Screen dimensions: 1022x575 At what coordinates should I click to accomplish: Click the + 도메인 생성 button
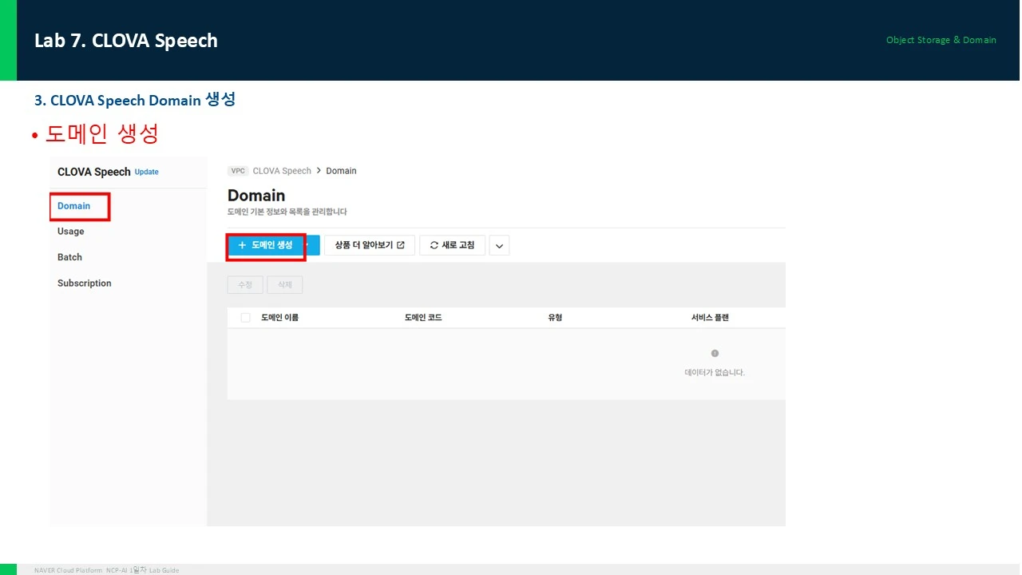[x=266, y=245]
